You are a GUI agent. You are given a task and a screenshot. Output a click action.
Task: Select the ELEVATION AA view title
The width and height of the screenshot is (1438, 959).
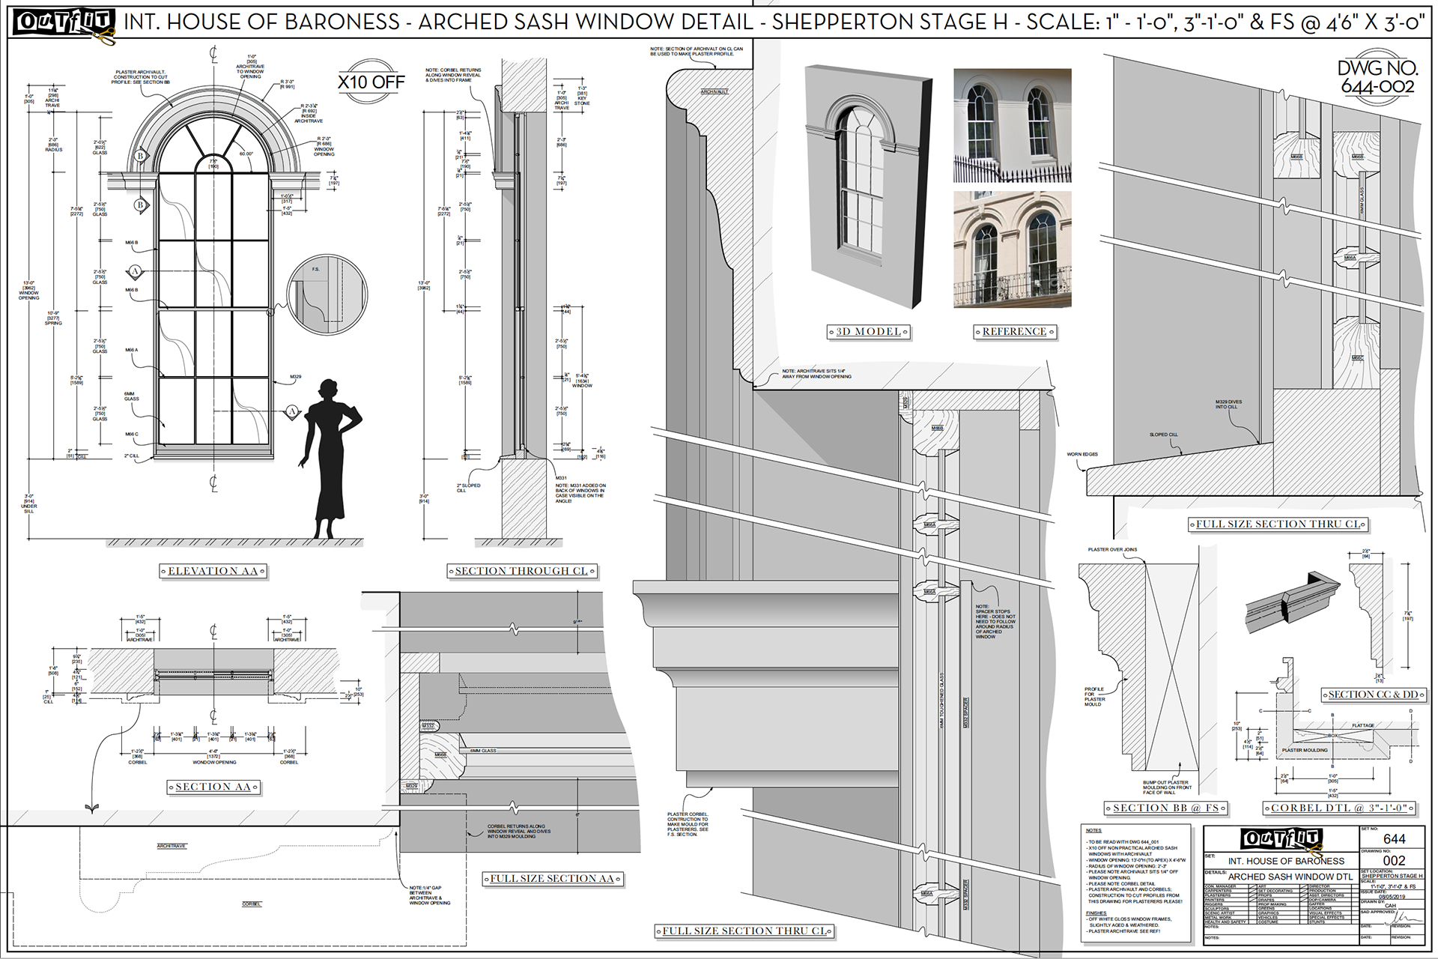tap(213, 571)
